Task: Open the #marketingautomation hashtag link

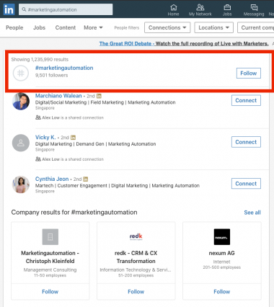Action: (64, 68)
